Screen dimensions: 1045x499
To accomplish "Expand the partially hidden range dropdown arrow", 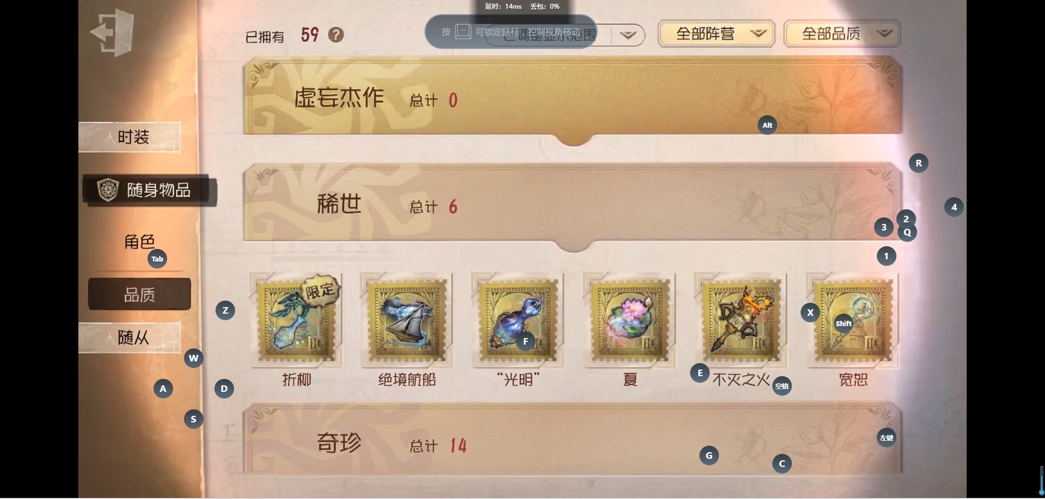I will (x=628, y=35).
